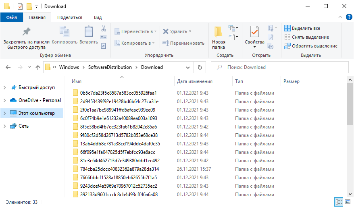This screenshot has height=207, width=354.
Task: Expand the Этот компьютер tree node
Action: [4, 113]
